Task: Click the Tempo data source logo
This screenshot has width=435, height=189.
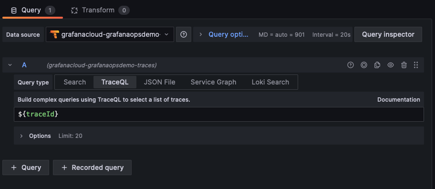Action: pos(54,34)
